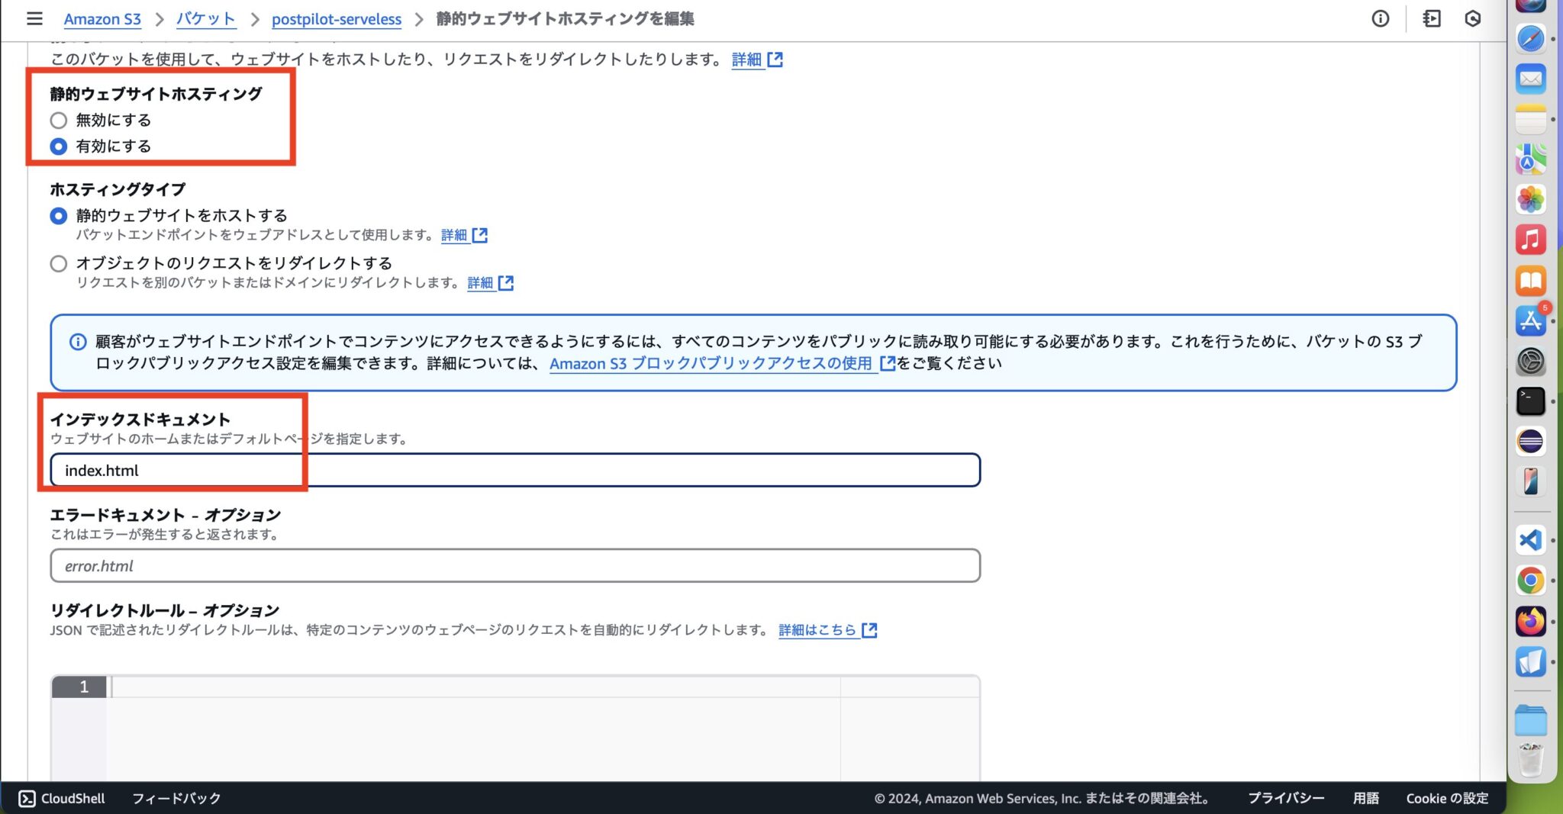1563x814 pixels.
Task: Focus the error.html エラードキュメント field
Action: tap(514, 565)
